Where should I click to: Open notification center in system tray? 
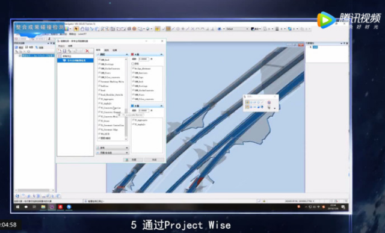(343, 207)
